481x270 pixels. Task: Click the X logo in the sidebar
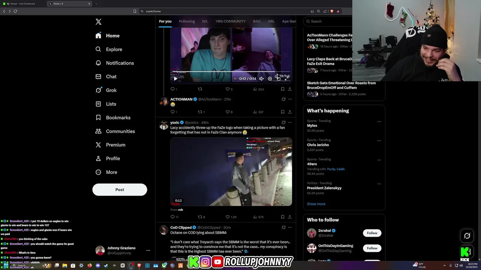98,22
